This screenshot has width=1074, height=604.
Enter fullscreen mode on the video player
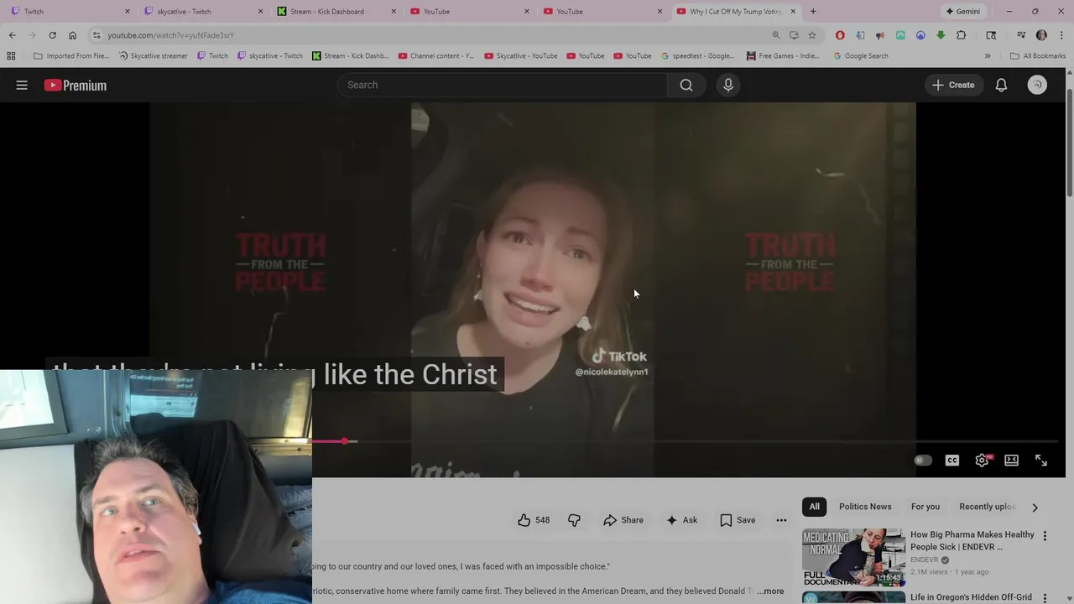(1040, 461)
